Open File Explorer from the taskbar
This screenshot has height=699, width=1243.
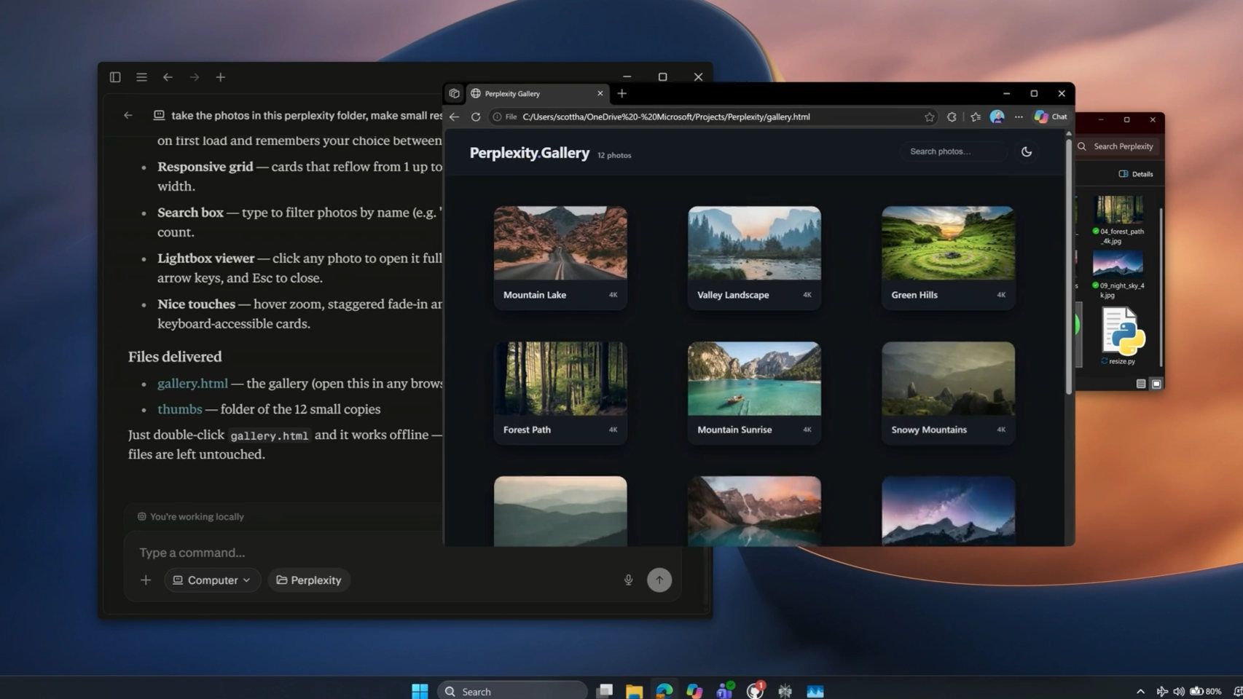point(634,691)
